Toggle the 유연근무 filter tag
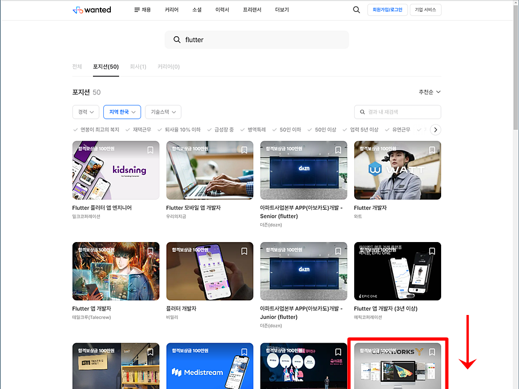The width and height of the screenshot is (519, 389). [397, 130]
